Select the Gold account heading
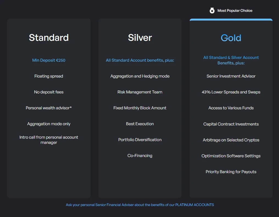The height and width of the screenshot is (217, 279). tap(231, 38)
